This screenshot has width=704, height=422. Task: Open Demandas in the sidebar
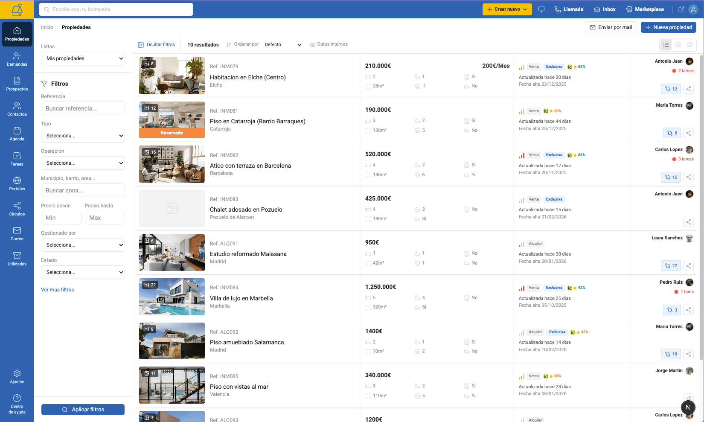[17, 59]
